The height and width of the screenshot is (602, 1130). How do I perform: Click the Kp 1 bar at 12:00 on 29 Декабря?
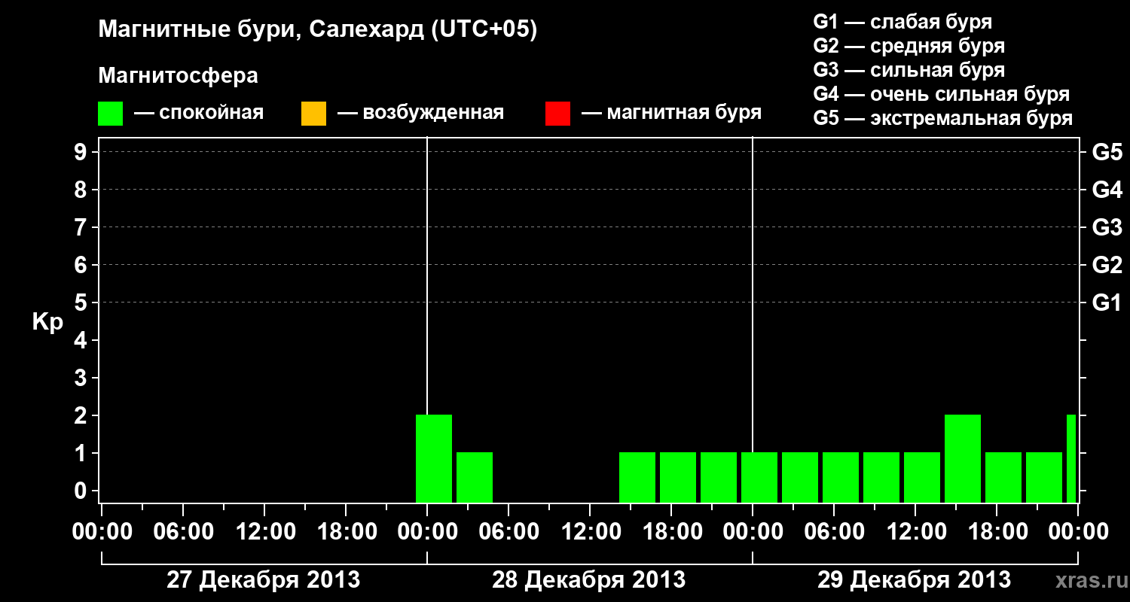(922, 477)
